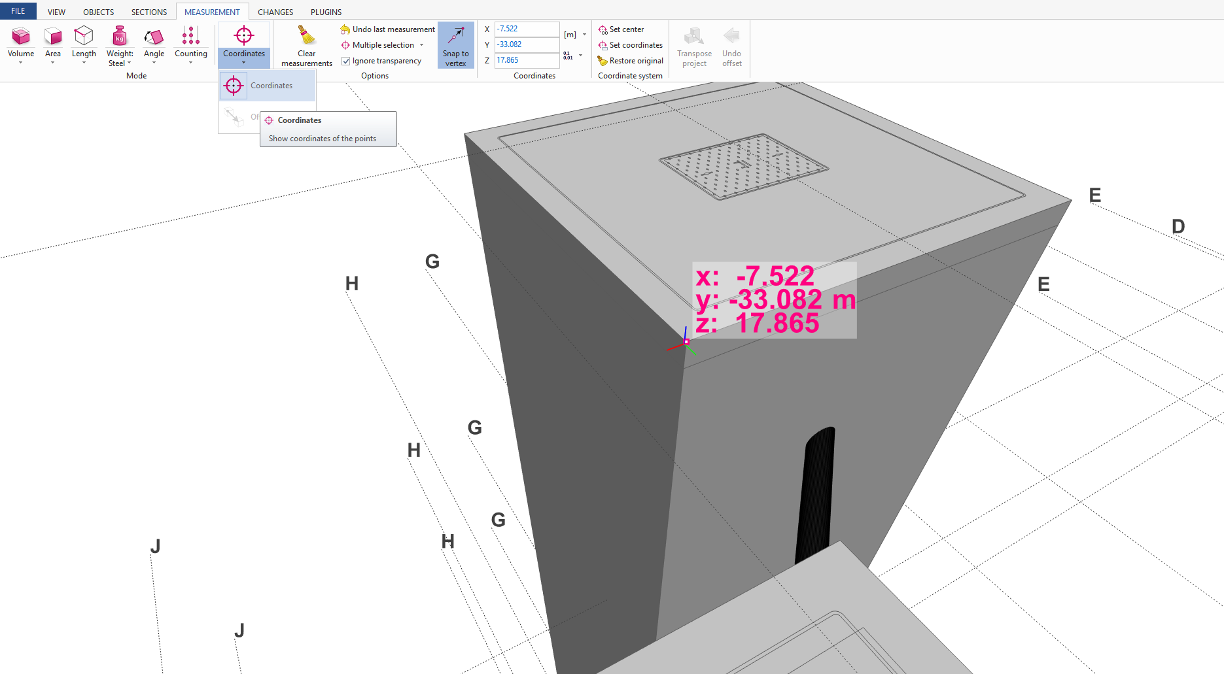The height and width of the screenshot is (674, 1224).
Task: Expand the Weight Steel material dropdown arrow
Action: point(129,63)
